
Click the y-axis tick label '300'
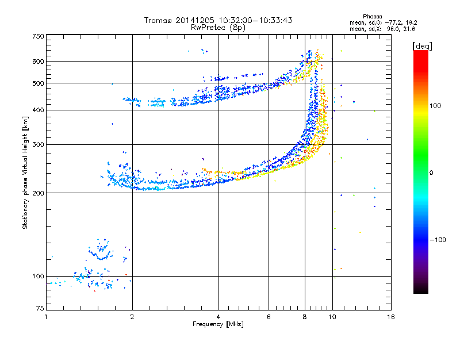[38, 145]
